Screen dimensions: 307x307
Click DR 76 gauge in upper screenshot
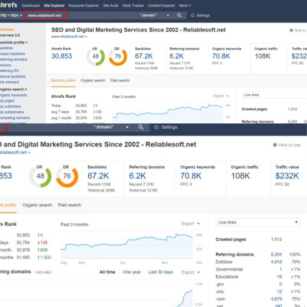click(x=118, y=56)
